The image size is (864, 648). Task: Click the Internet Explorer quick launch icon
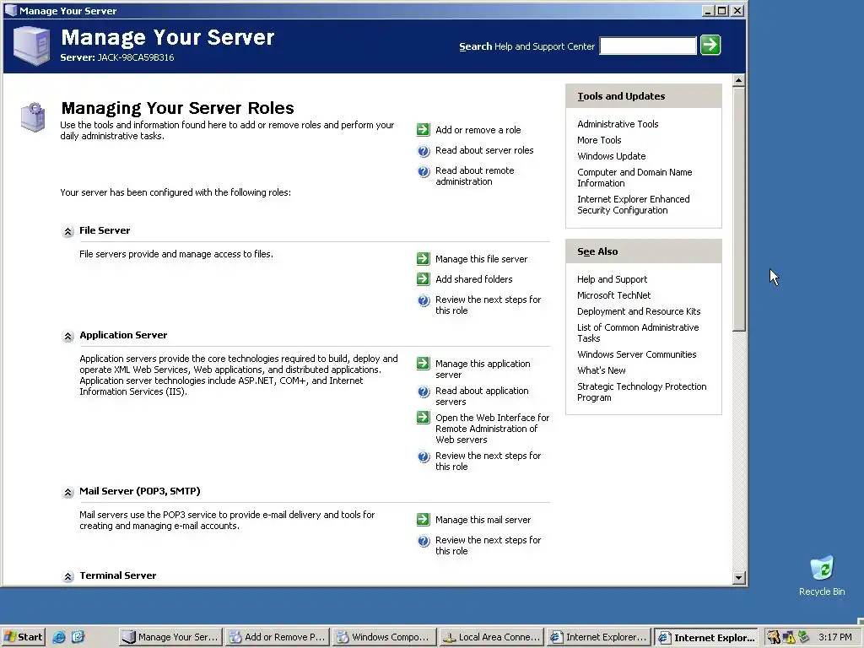[x=59, y=637]
